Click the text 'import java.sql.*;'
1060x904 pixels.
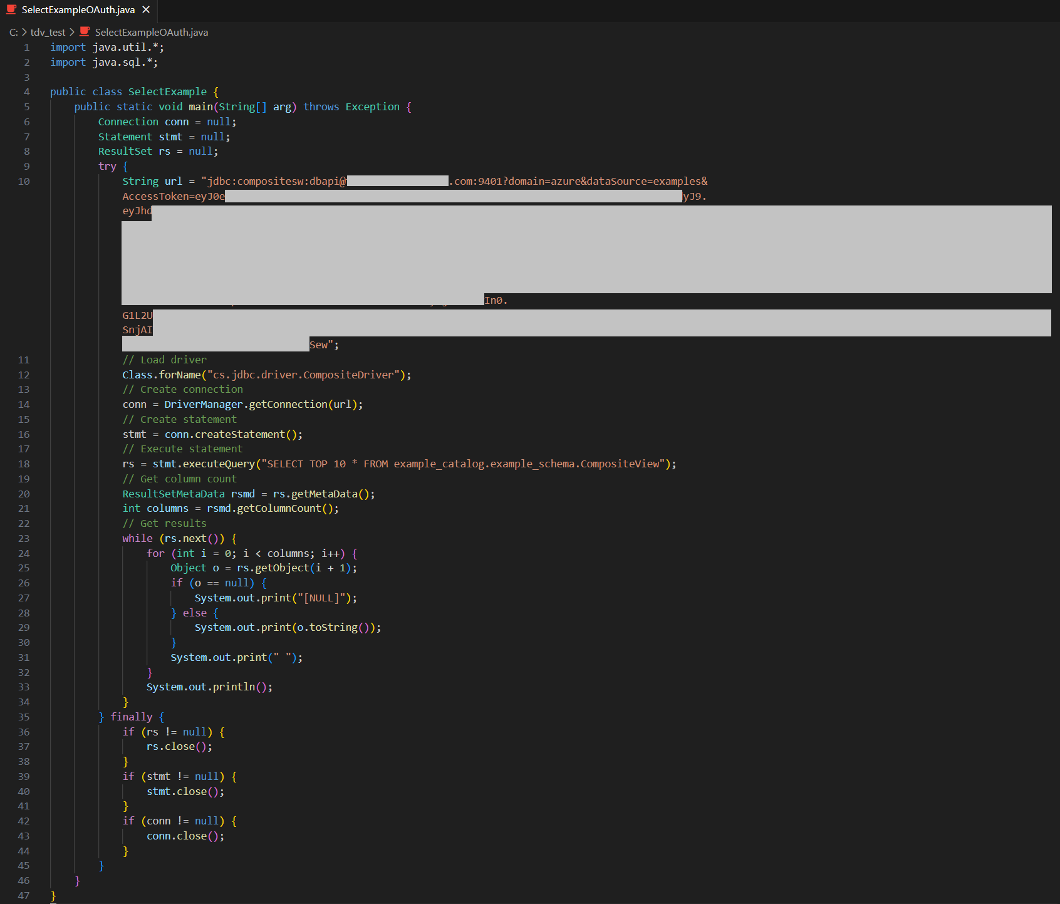pyautogui.click(x=104, y=63)
